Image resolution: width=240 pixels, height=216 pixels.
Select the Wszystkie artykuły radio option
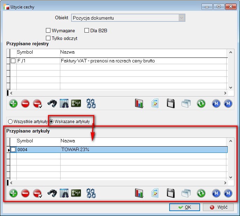coord(10,121)
